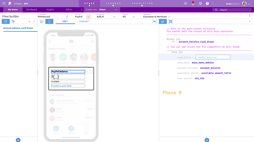Select PayPal balance title in phone preview

pyautogui.click(x=68, y=71)
